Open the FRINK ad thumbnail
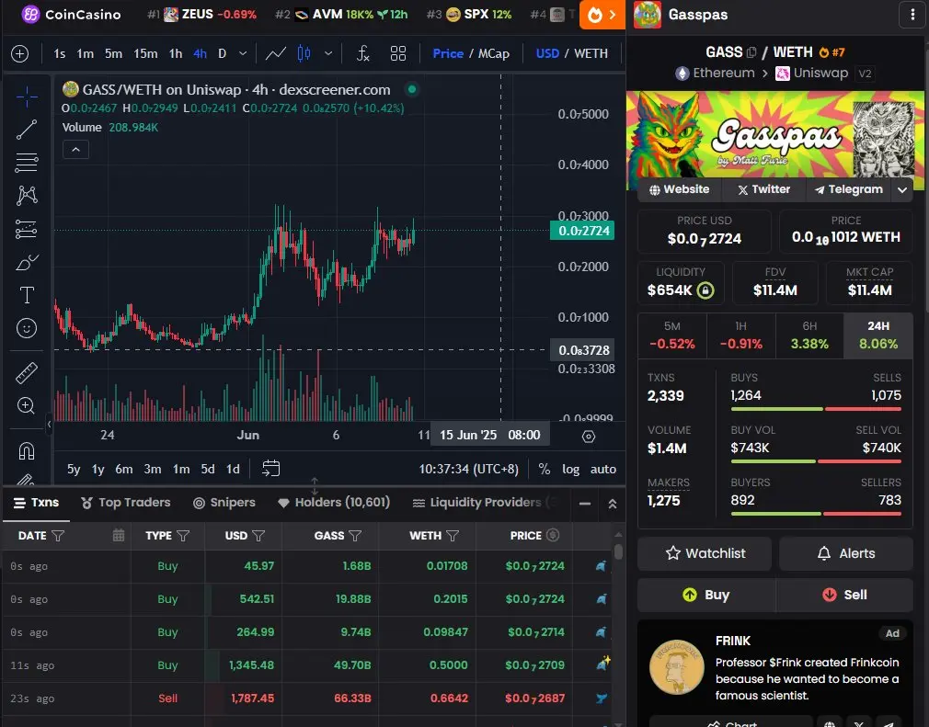This screenshot has height=727, width=929. pos(677,667)
